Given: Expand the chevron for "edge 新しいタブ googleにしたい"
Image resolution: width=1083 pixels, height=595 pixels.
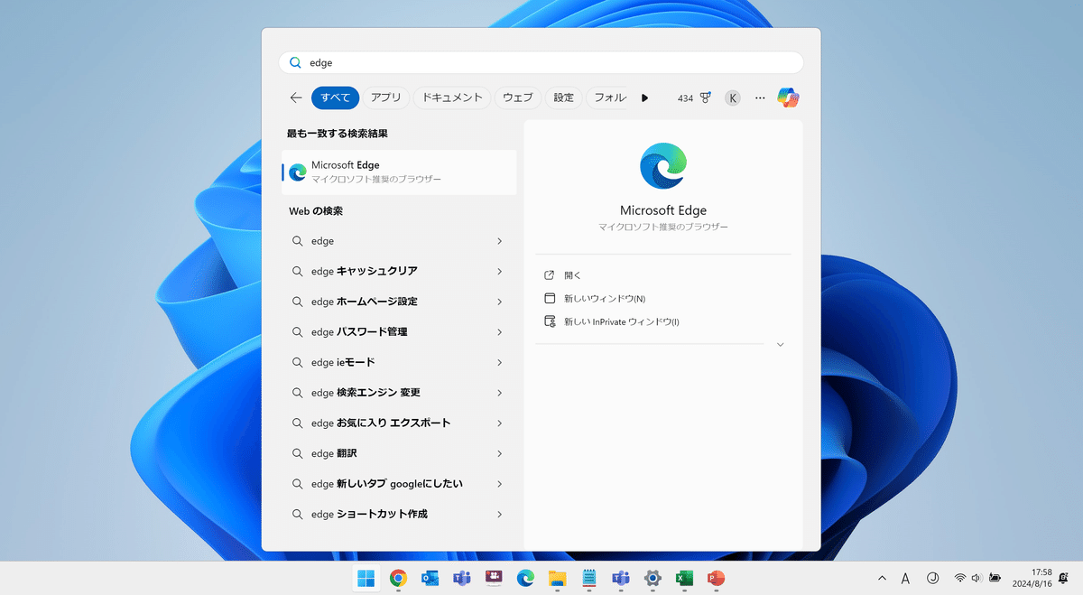Looking at the screenshot, I should pyautogui.click(x=500, y=484).
